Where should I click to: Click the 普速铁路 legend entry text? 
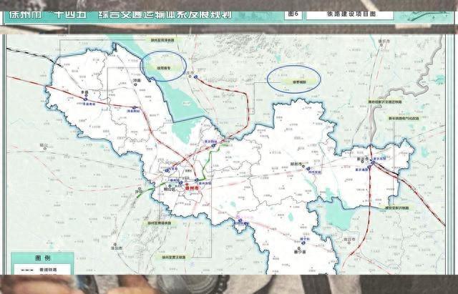tap(48, 270)
